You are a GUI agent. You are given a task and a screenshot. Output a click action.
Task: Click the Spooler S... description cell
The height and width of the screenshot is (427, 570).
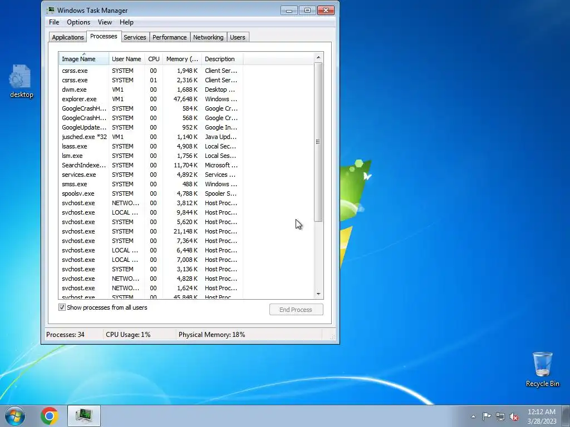point(220,193)
